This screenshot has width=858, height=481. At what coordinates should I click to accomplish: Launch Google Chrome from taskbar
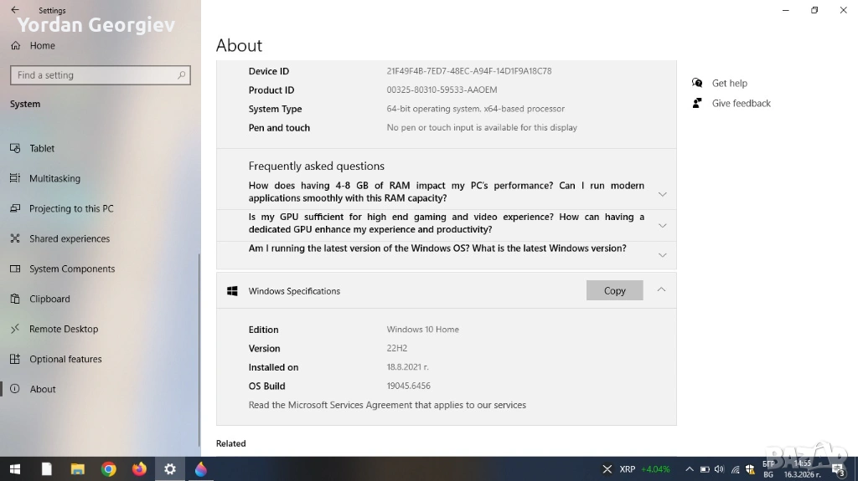[108, 469]
